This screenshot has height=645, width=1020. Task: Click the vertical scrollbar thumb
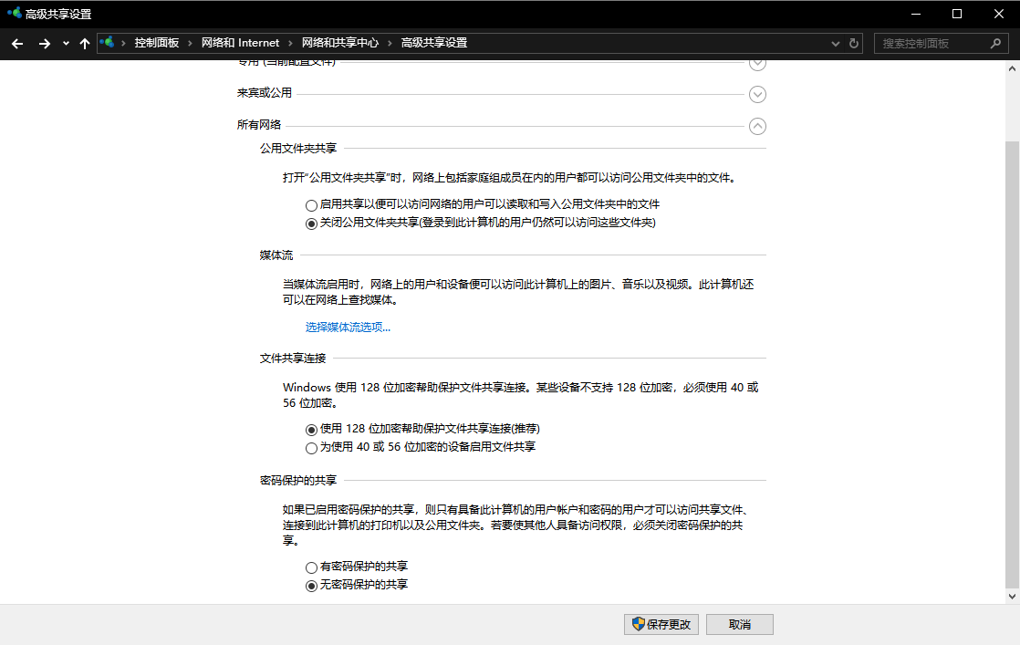click(1012, 363)
